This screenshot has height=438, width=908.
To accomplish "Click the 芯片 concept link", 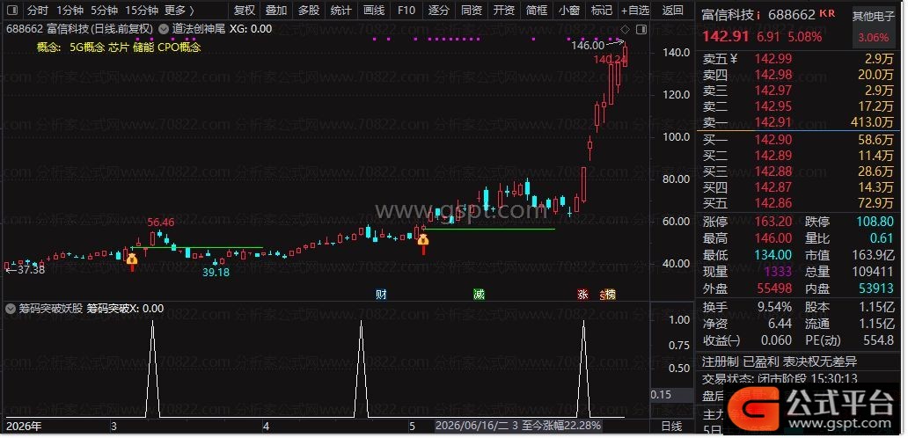I will (118, 47).
